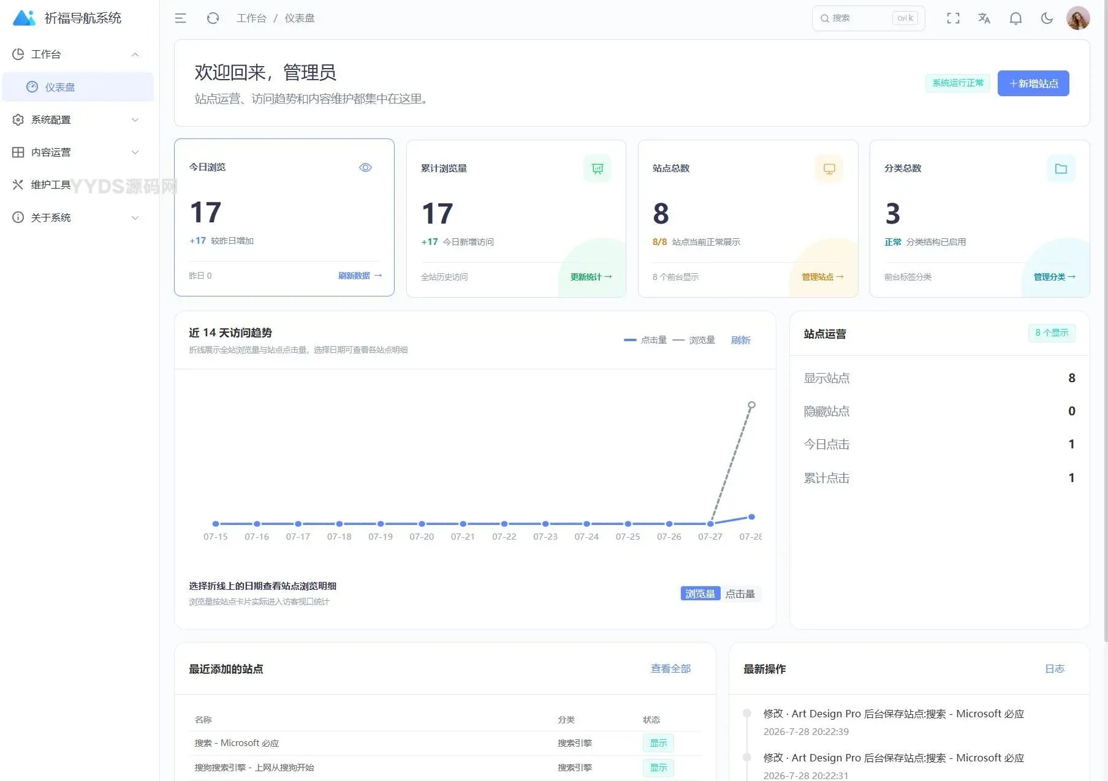Click 管理分类 on the 分类总数 card
The image size is (1108, 781).
[x=1055, y=277]
